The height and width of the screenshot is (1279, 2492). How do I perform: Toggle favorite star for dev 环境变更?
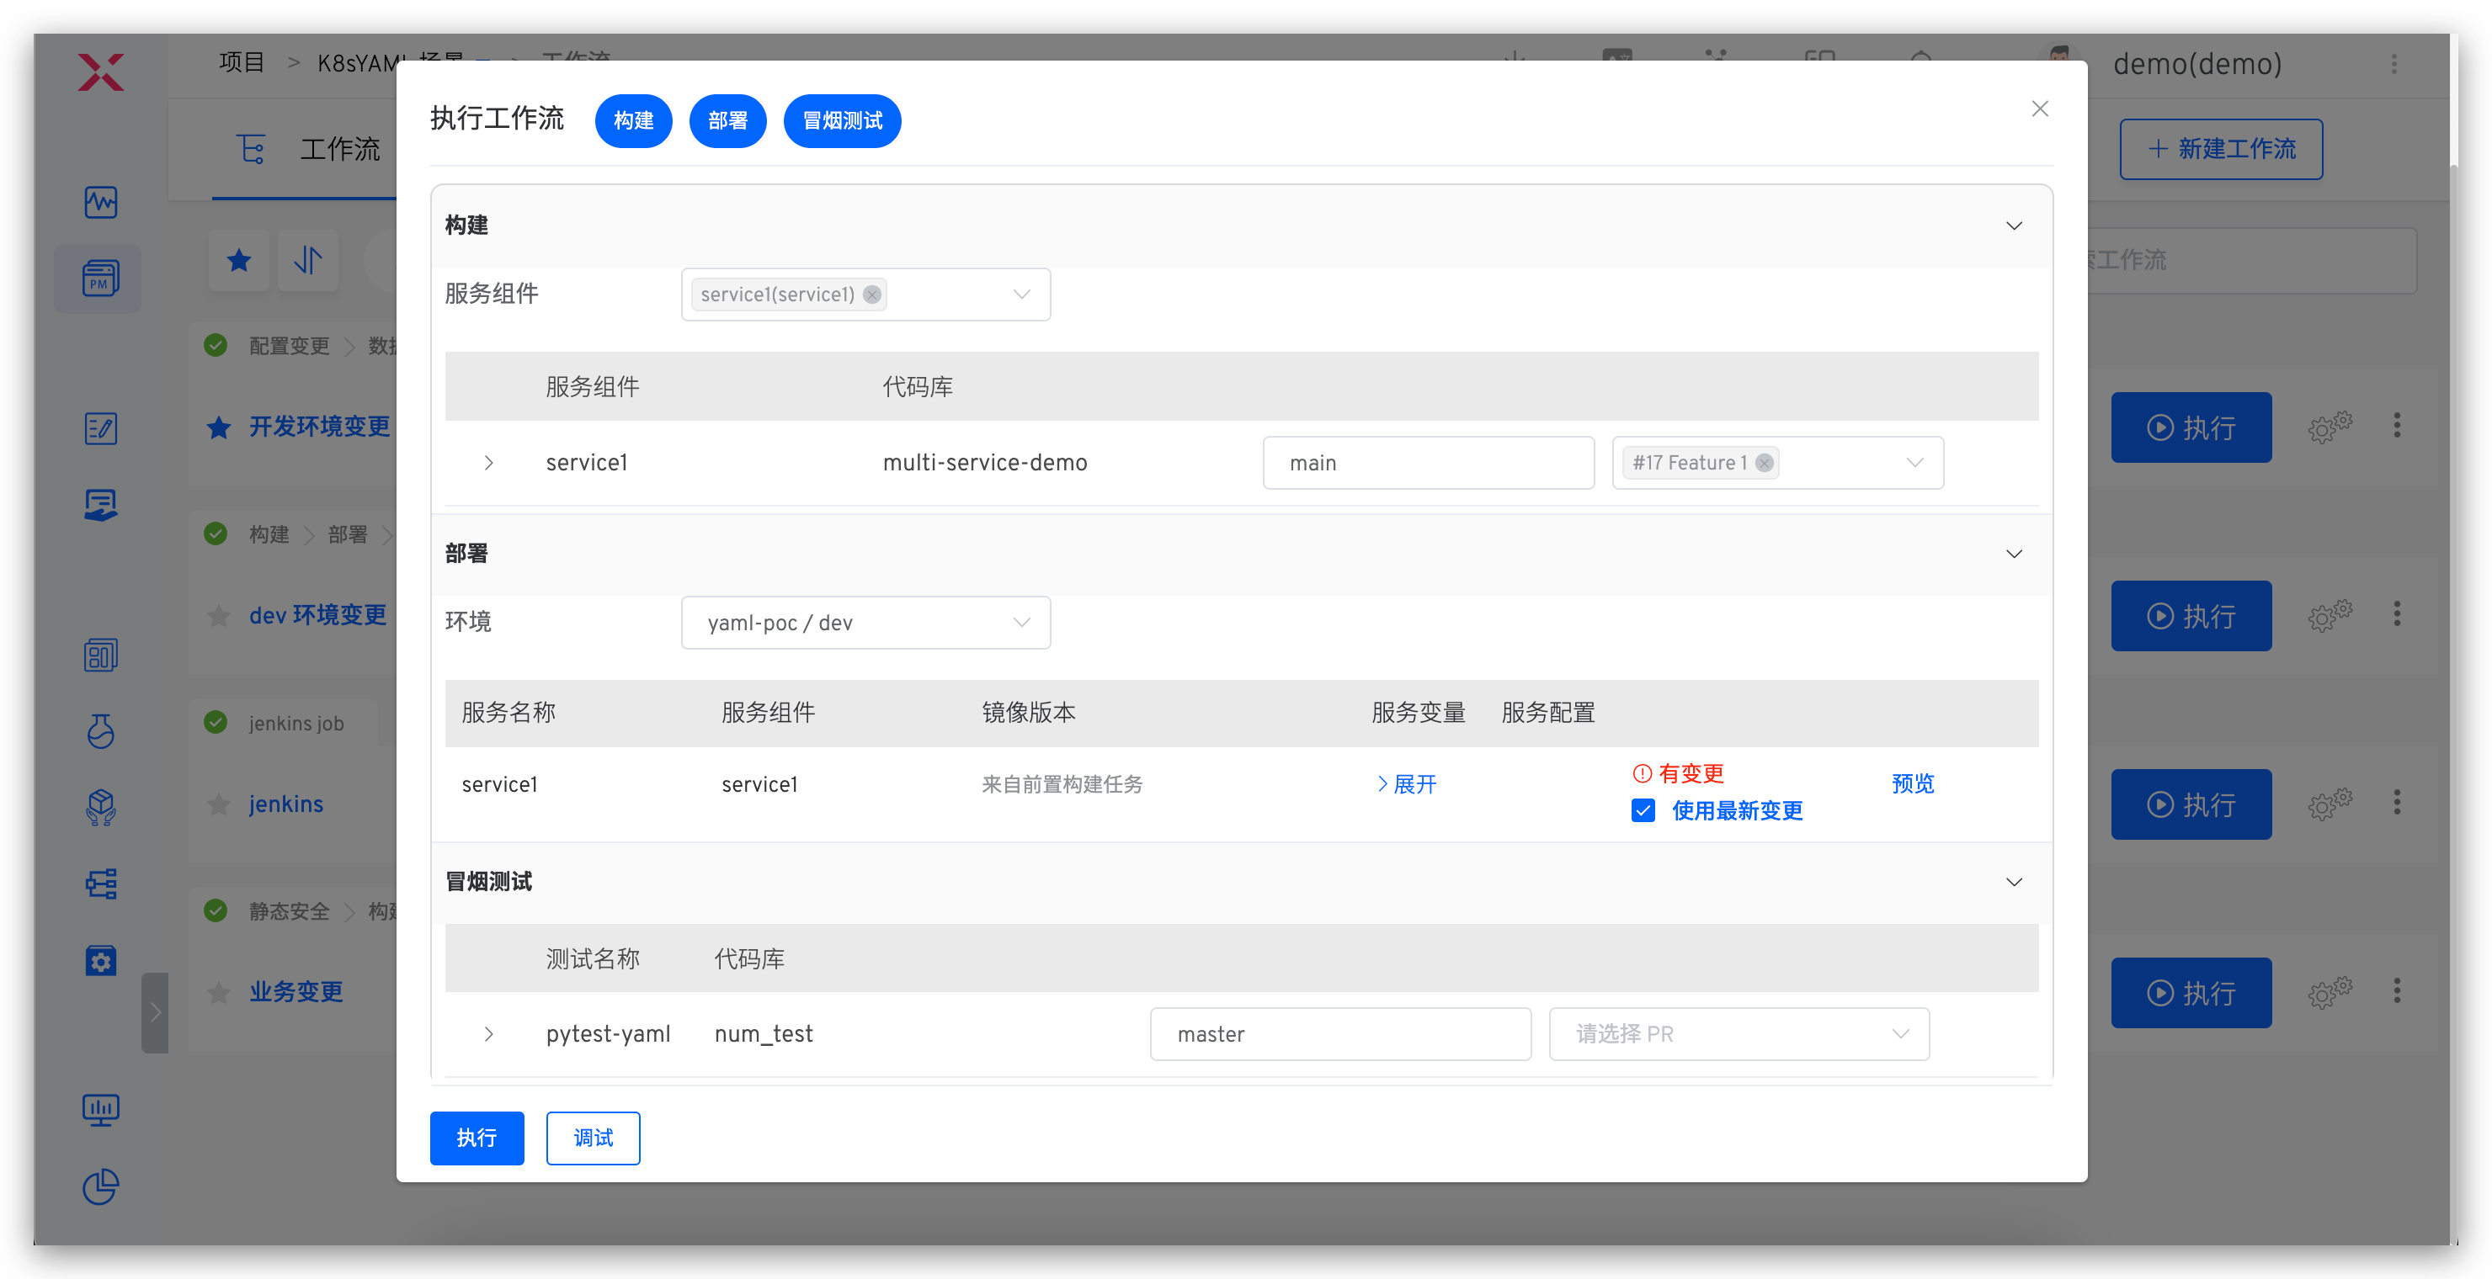tap(220, 616)
